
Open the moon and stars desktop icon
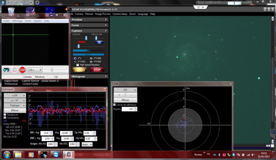click(x=30, y=10)
